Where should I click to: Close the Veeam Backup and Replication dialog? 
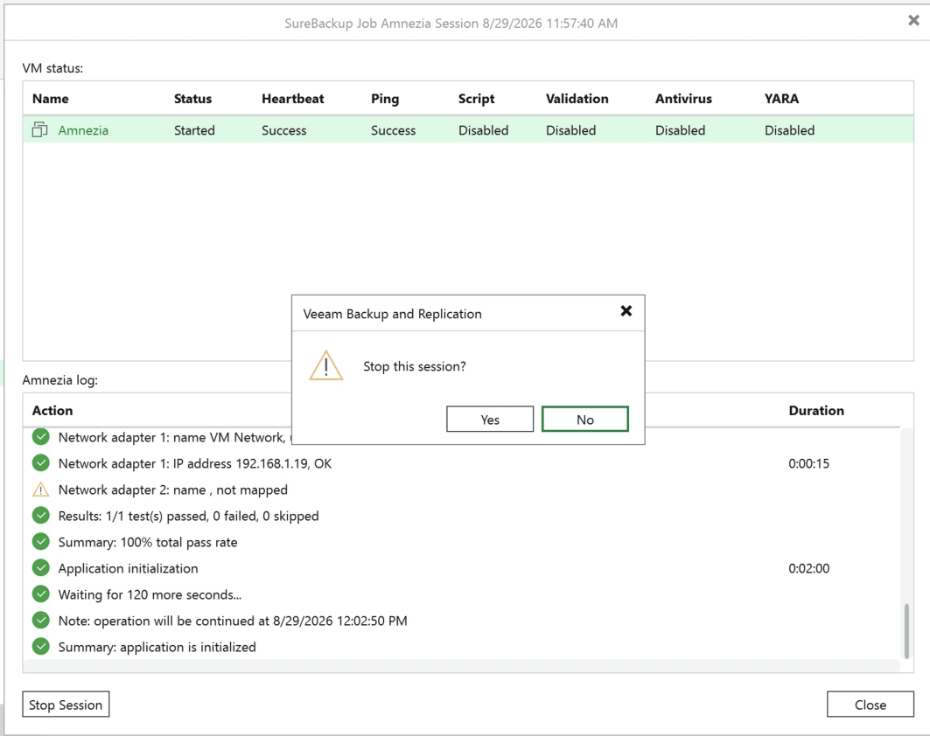[x=626, y=311]
